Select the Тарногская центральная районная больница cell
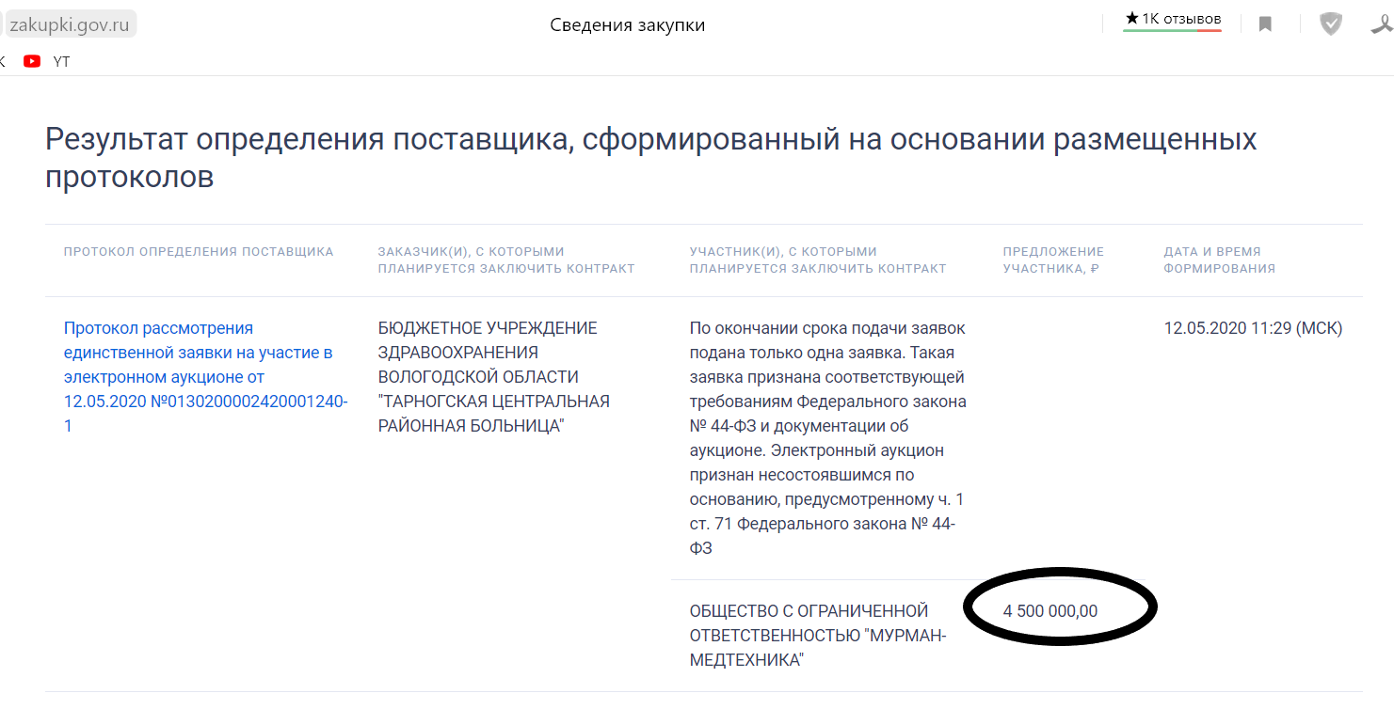 click(494, 377)
